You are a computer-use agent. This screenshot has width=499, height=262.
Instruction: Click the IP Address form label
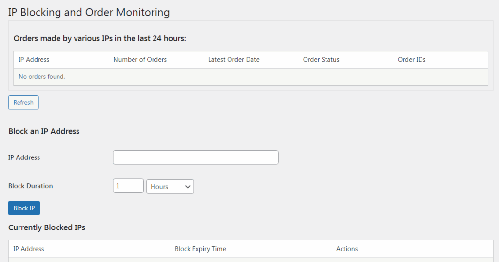coord(24,157)
